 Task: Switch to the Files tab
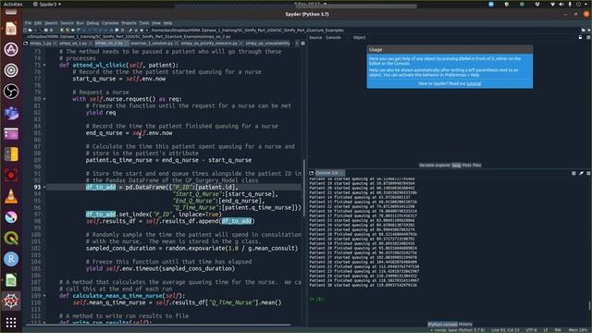477,165
